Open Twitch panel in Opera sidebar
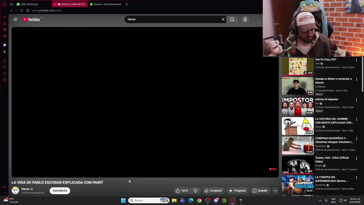Viewport: 364px width, 205px height. 5,45
